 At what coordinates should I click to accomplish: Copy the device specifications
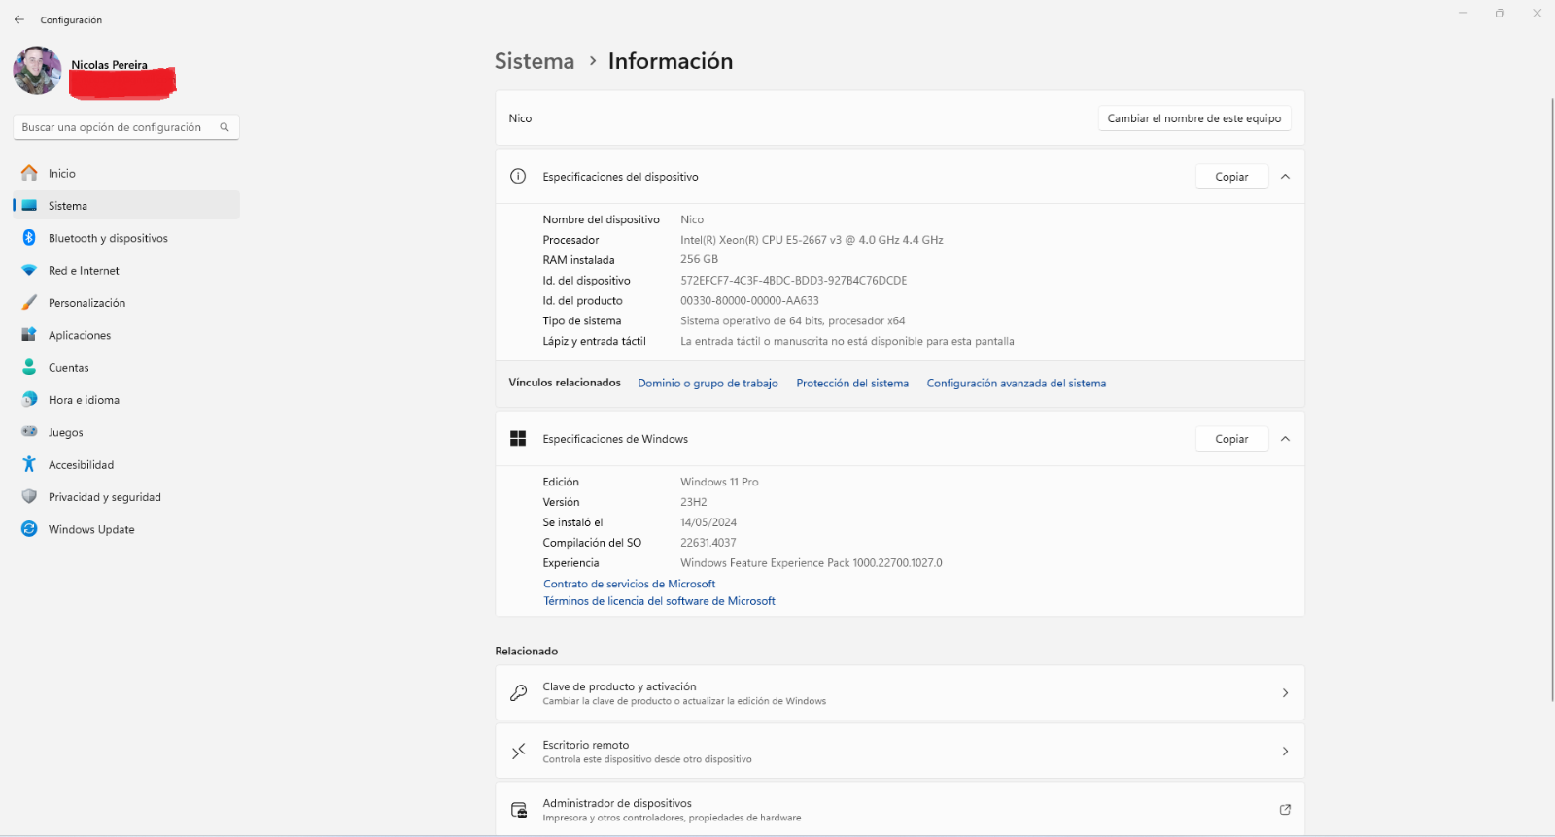pyautogui.click(x=1231, y=177)
